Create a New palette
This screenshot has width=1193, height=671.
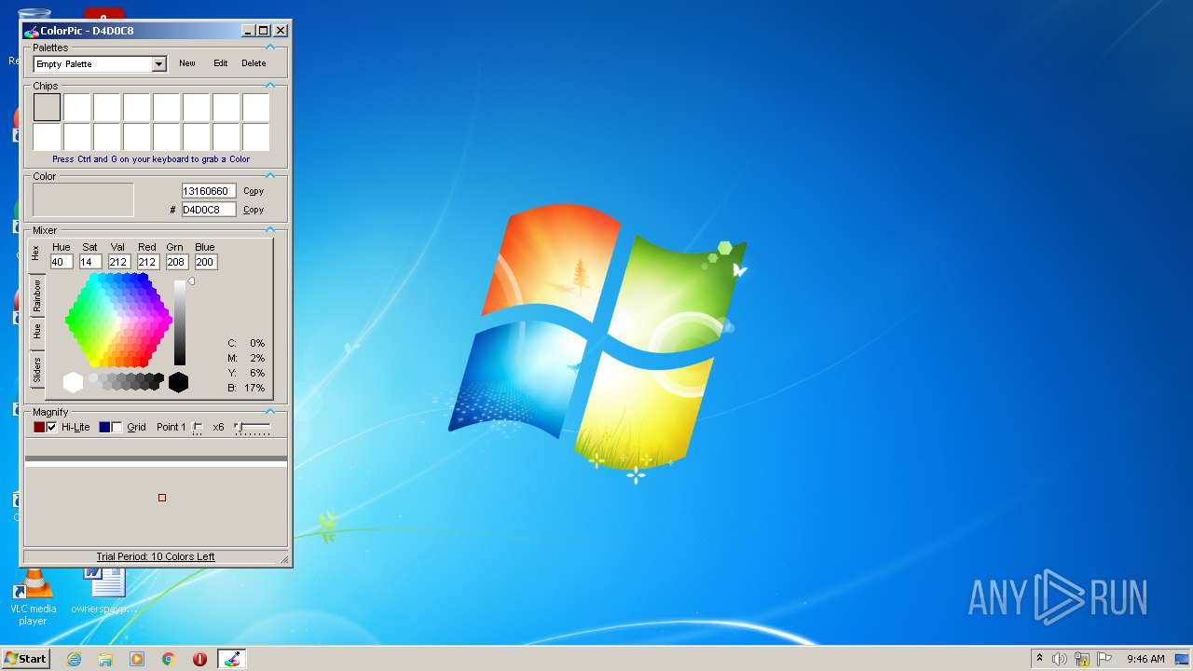click(x=187, y=63)
